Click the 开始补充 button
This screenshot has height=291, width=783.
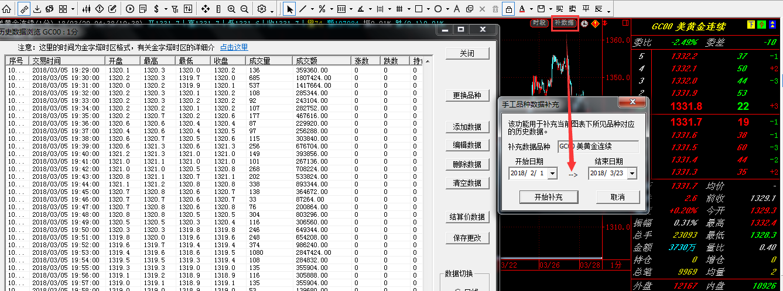click(x=548, y=197)
